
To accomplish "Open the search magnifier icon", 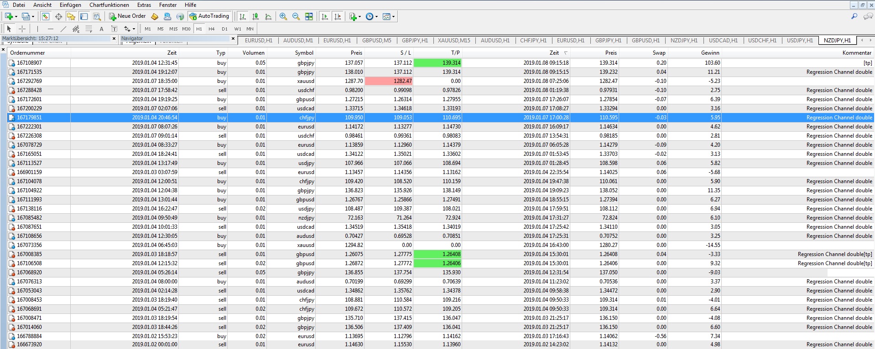I will (x=854, y=16).
